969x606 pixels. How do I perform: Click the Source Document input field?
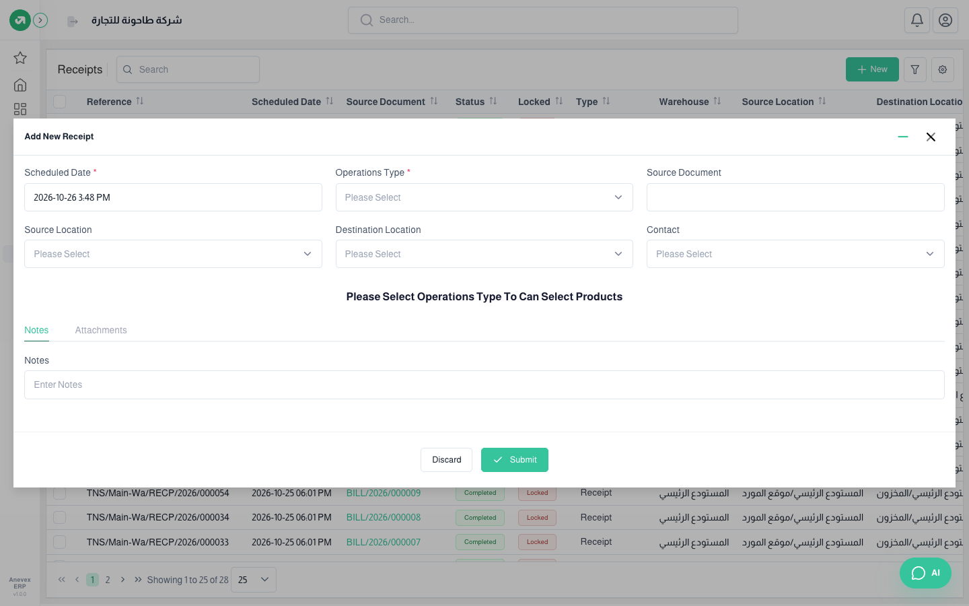coord(795,197)
